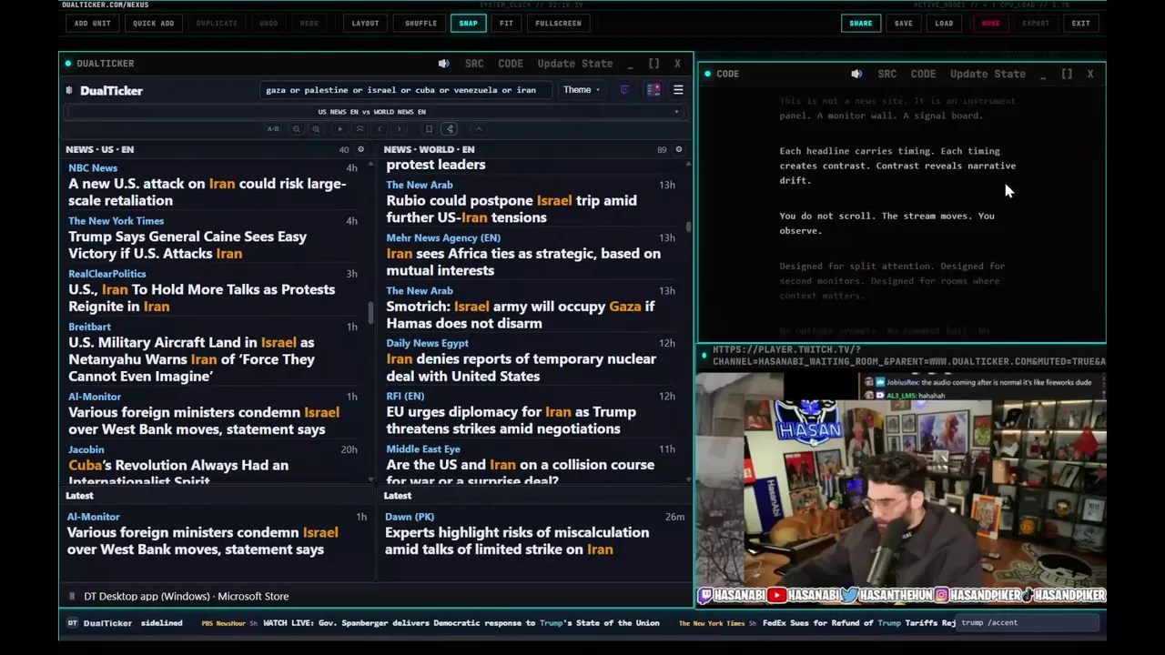Click the SHARE button
Image resolution: width=1165 pixels, height=655 pixels.
coord(860,24)
